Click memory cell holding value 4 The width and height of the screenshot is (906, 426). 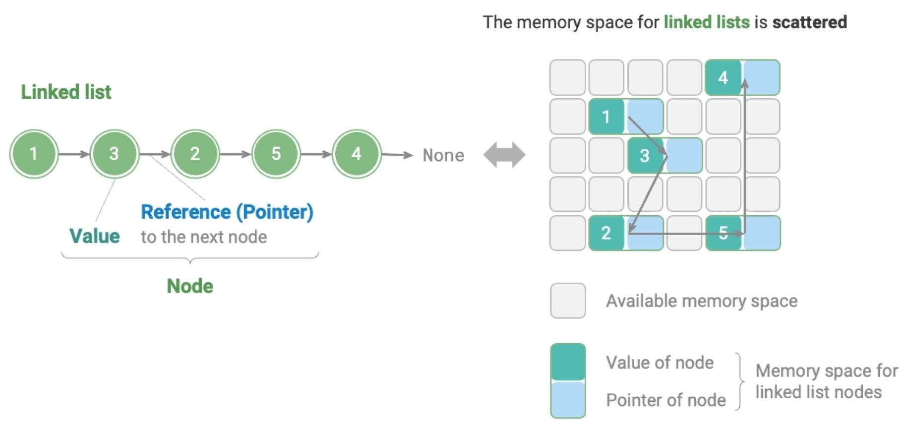point(723,77)
